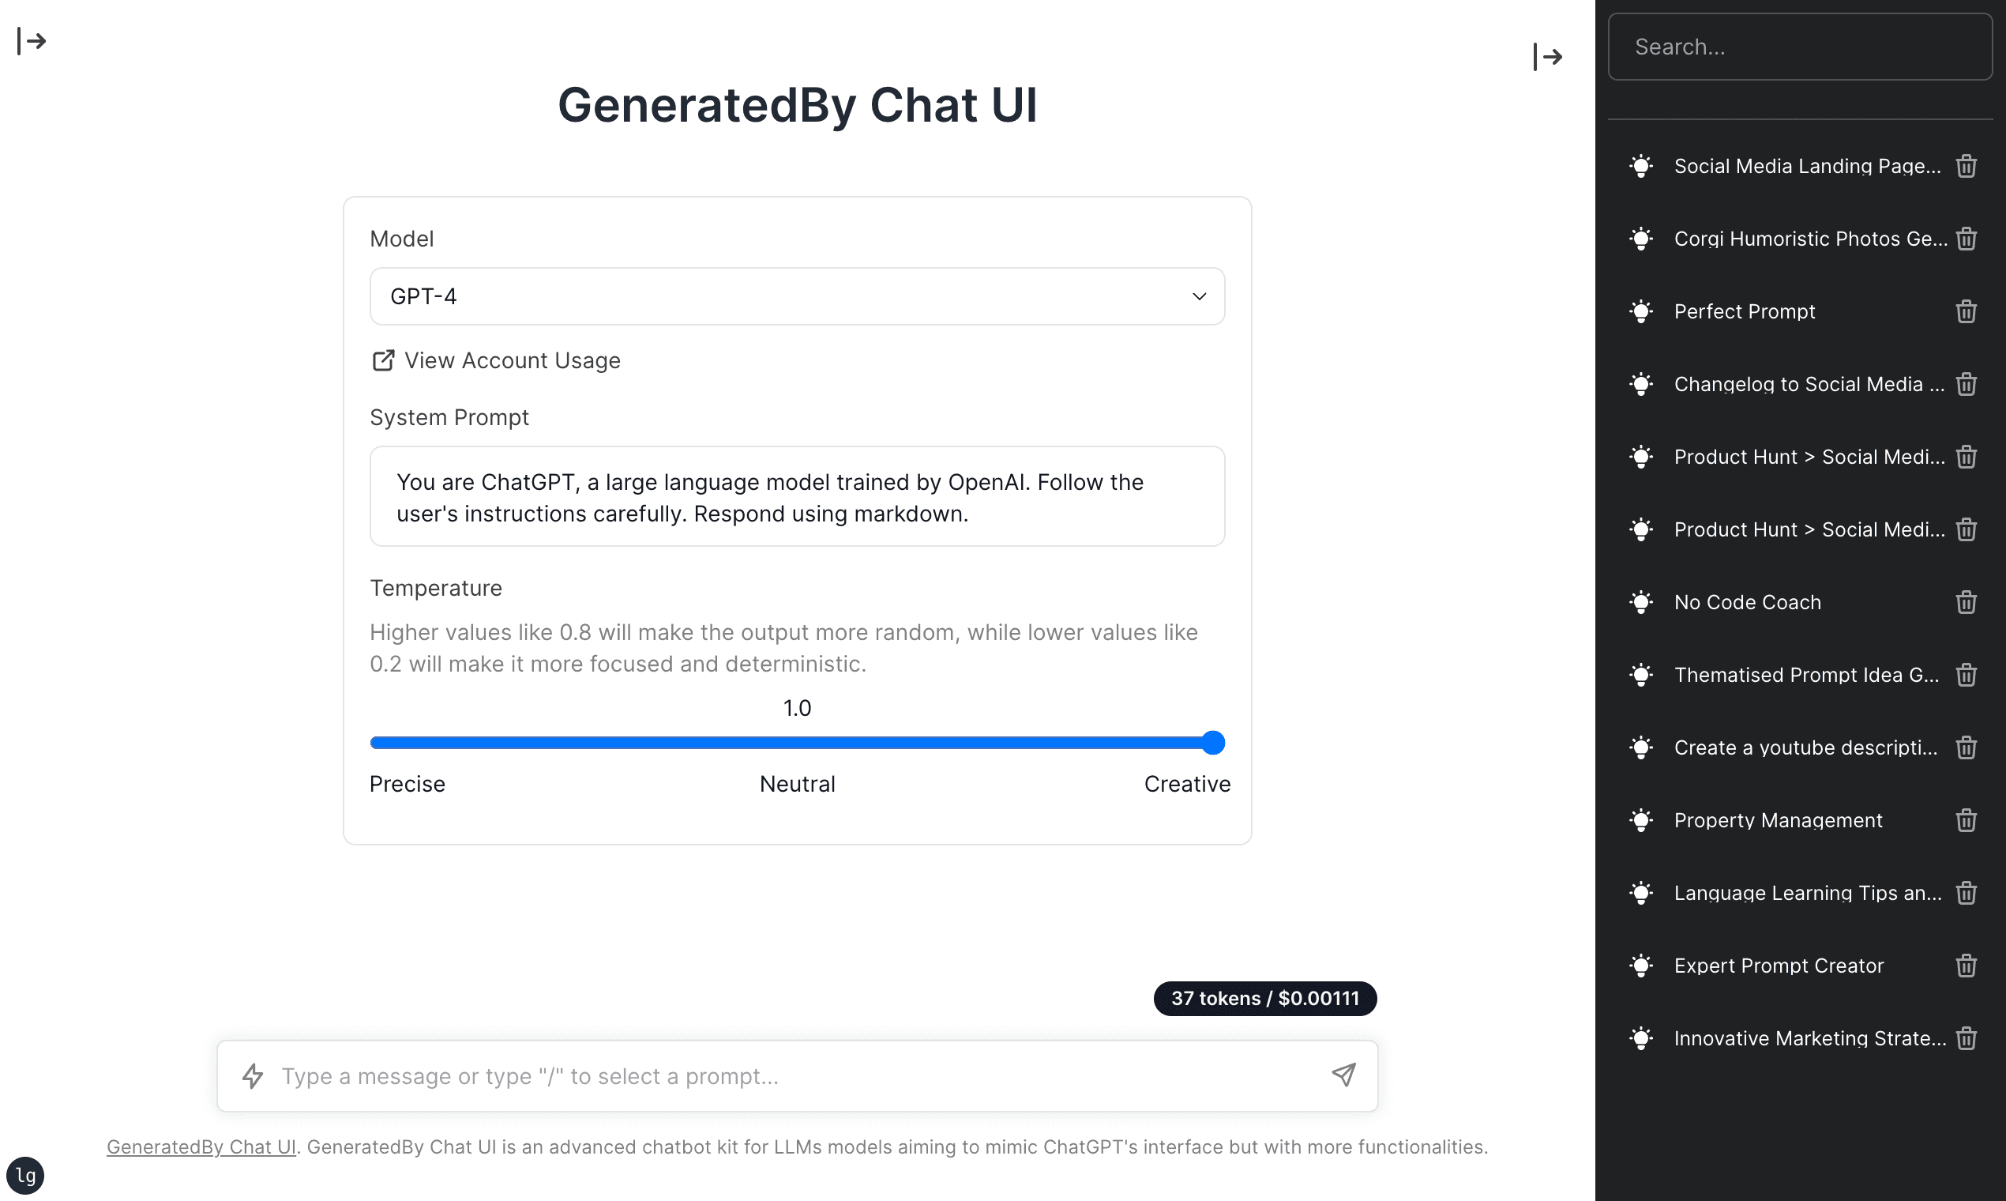Open the View Account Usage link
2006x1201 pixels.
pos(513,360)
